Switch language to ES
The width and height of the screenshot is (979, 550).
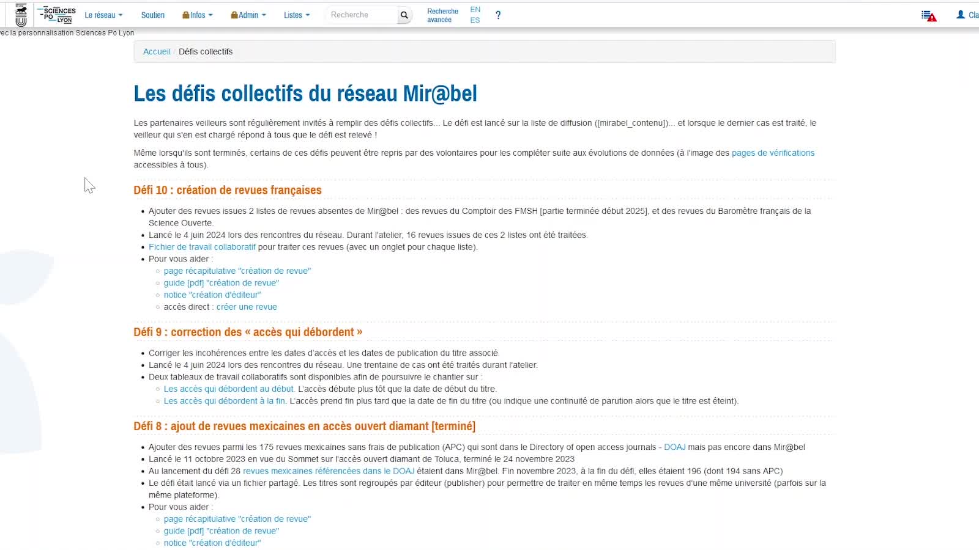[x=475, y=20]
